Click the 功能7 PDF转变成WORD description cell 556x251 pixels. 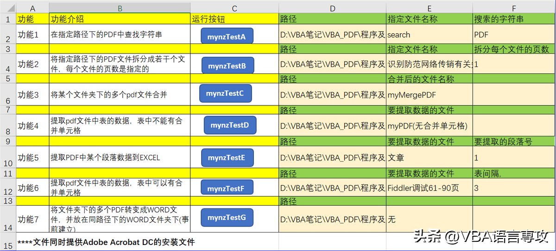pyautogui.click(x=120, y=219)
